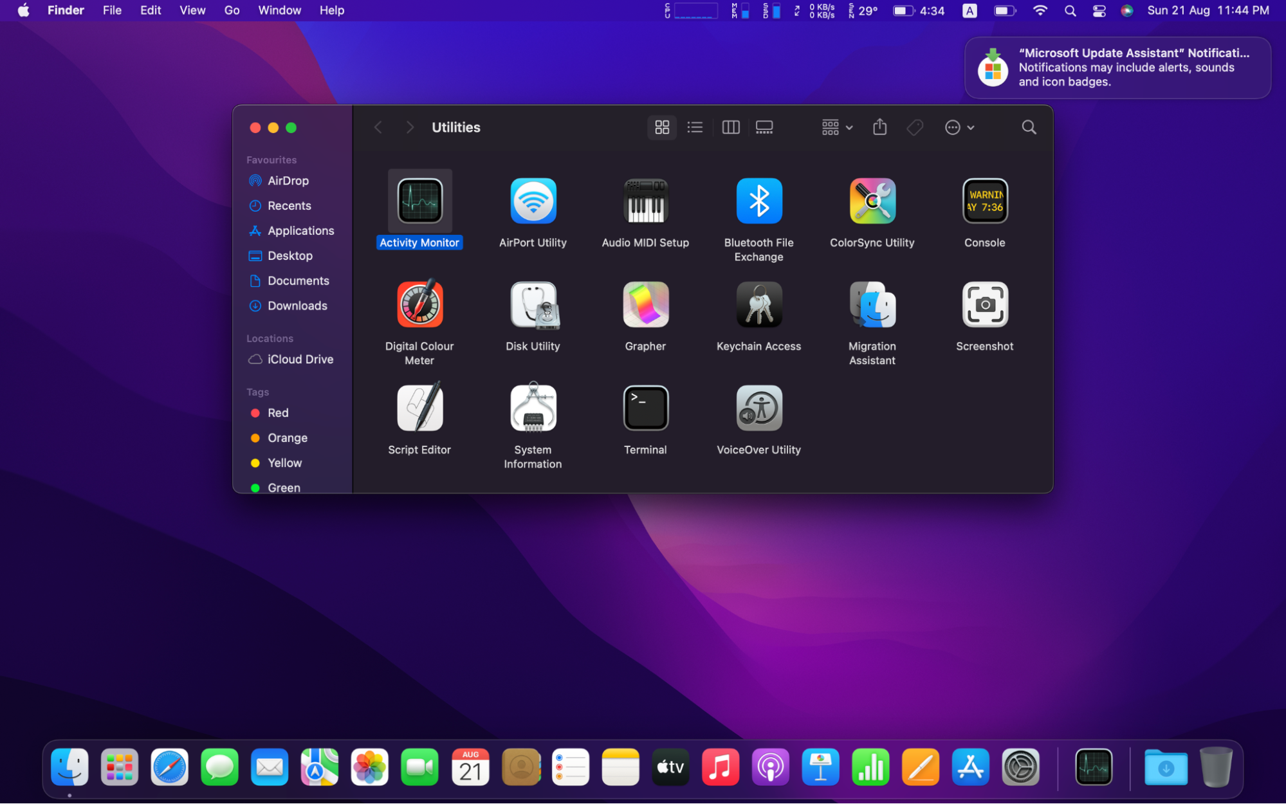Open the File menu
The height and width of the screenshot is (804, 1286).
pyautogui.click(x=112, y=10)
